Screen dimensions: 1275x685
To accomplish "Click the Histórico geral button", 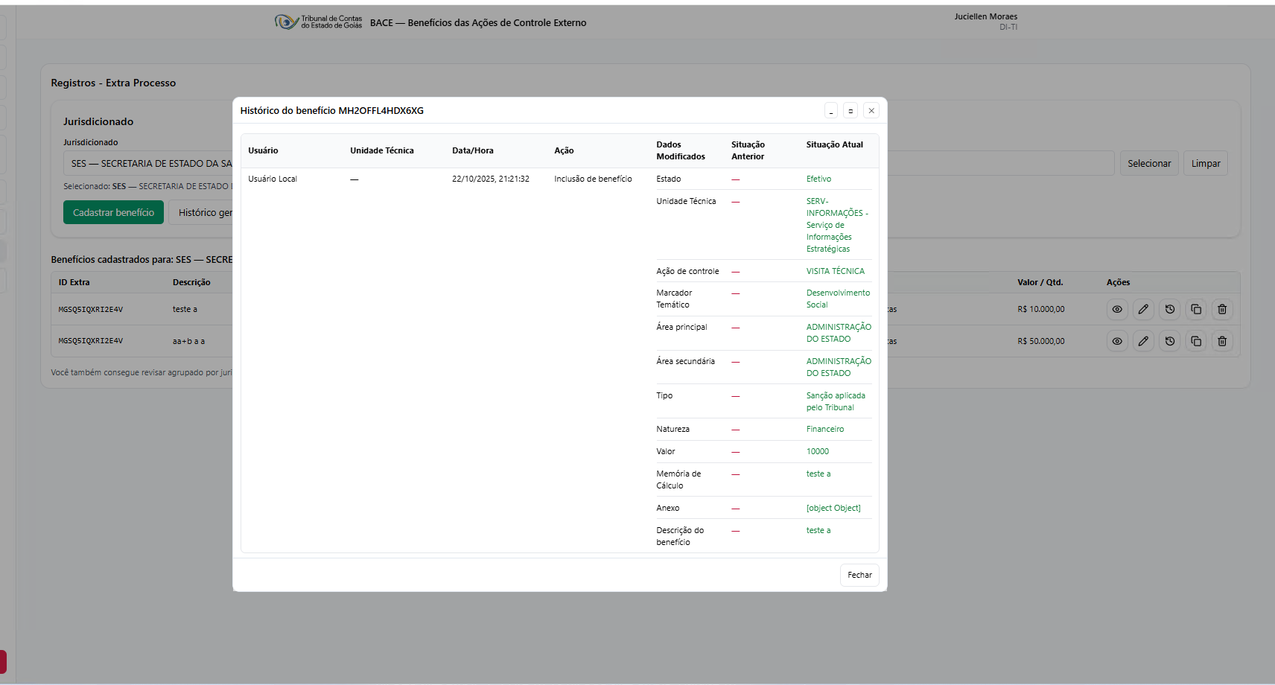I will 202,213.
